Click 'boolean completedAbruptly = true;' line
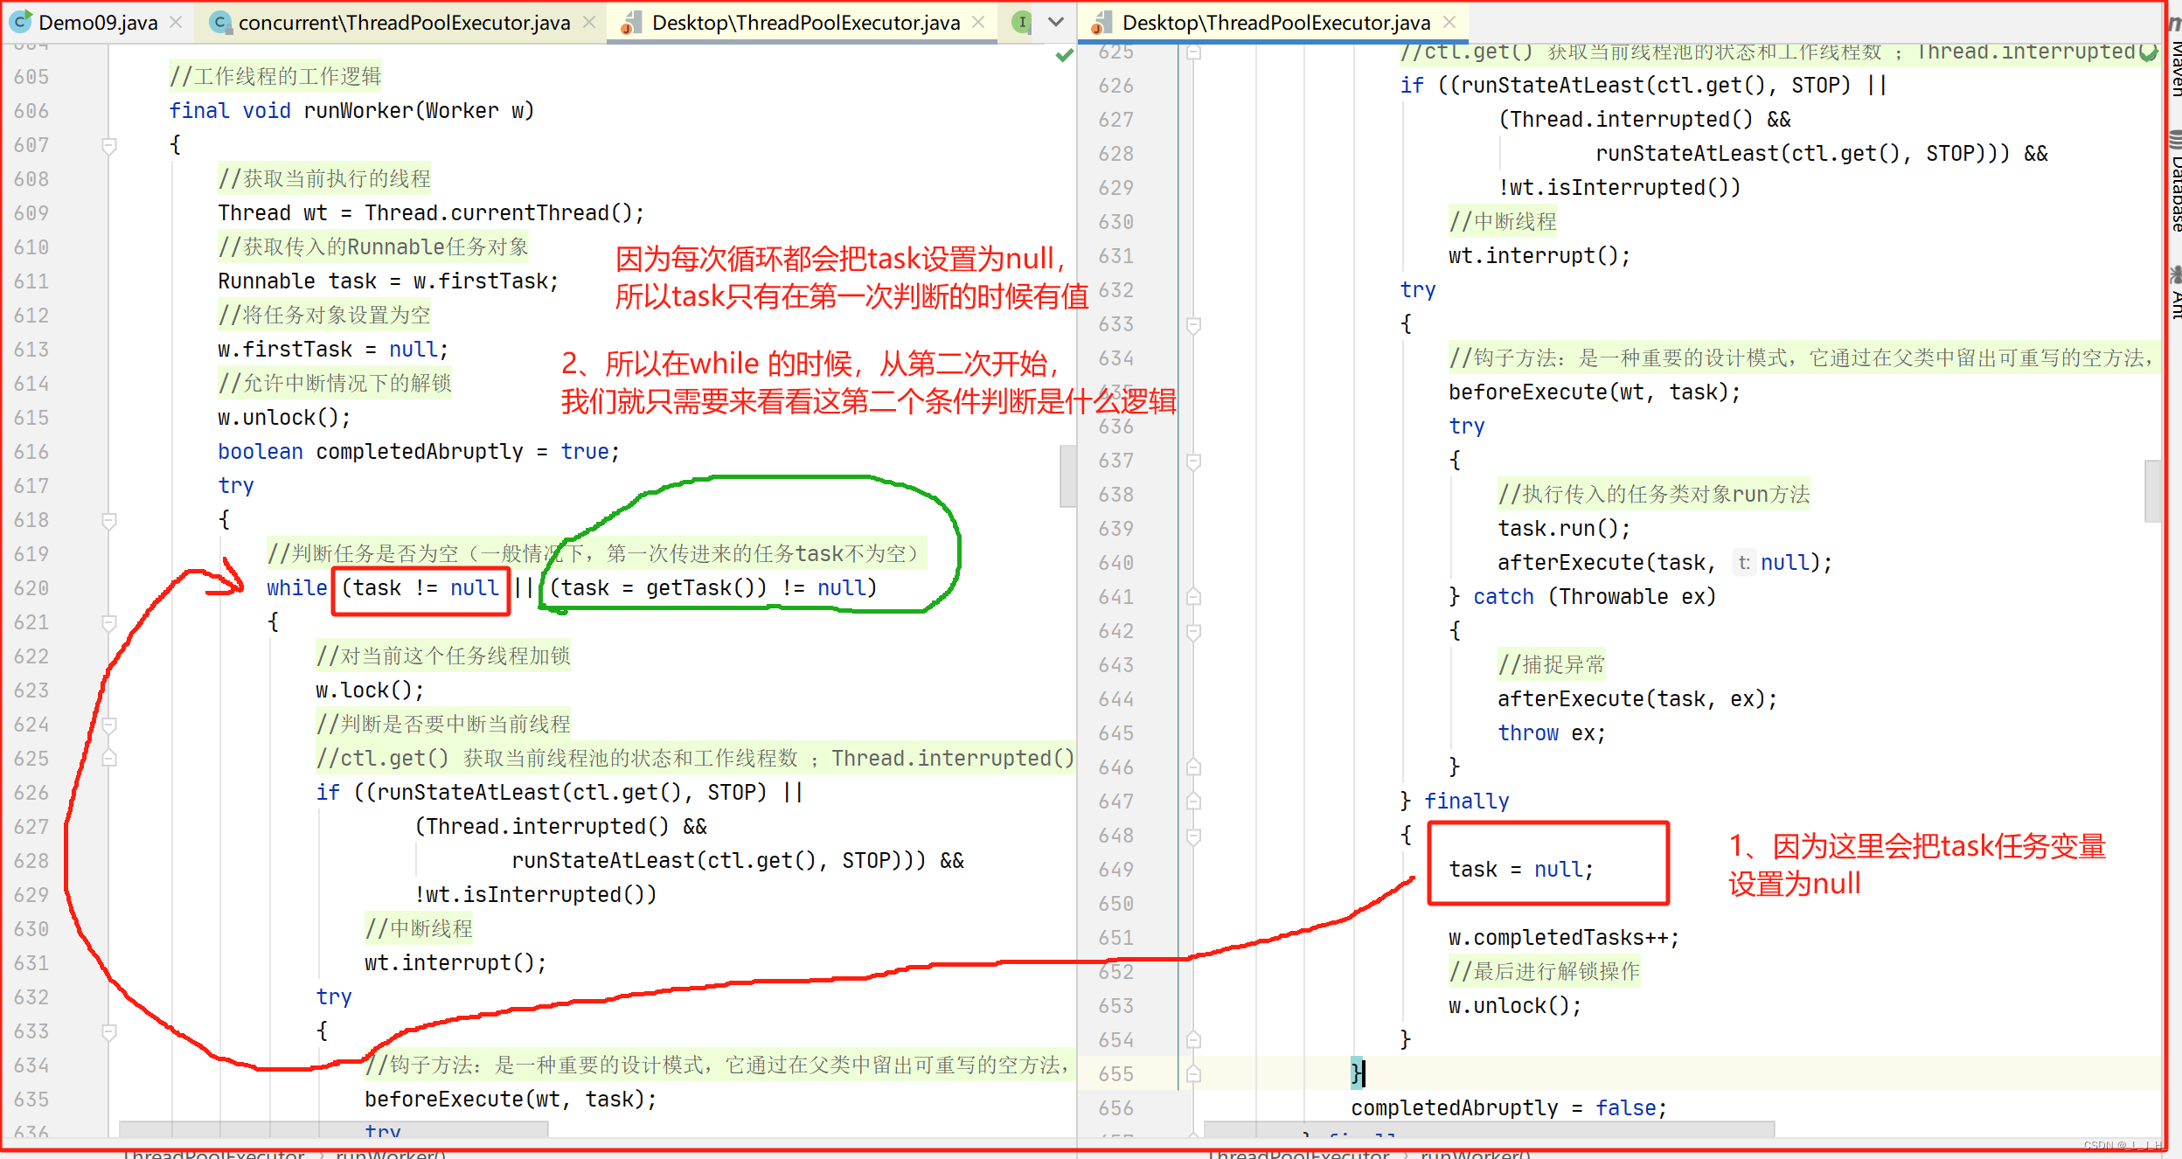The height and width of the screenshot is (1159, 2182). click(x=419, y=452)
